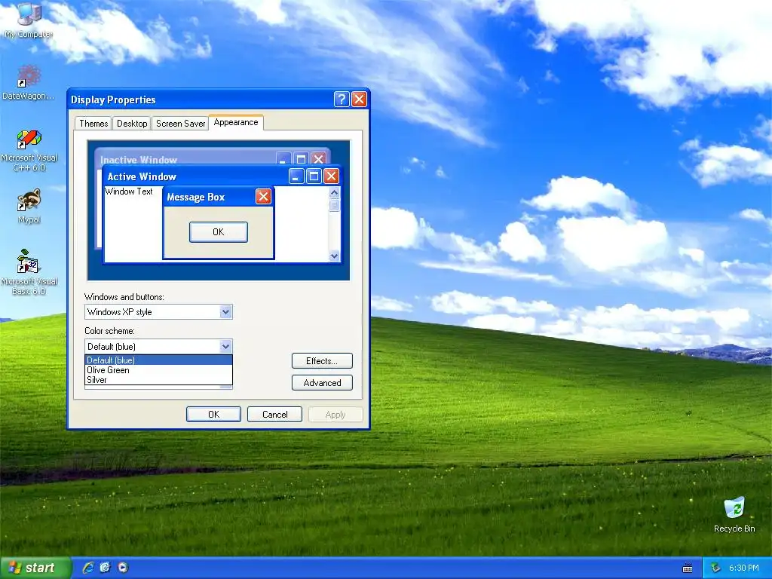This screenshot has height=579, width=772.
Task: Click the preview Message Box OK button
Action: click(x=218, y=232)
